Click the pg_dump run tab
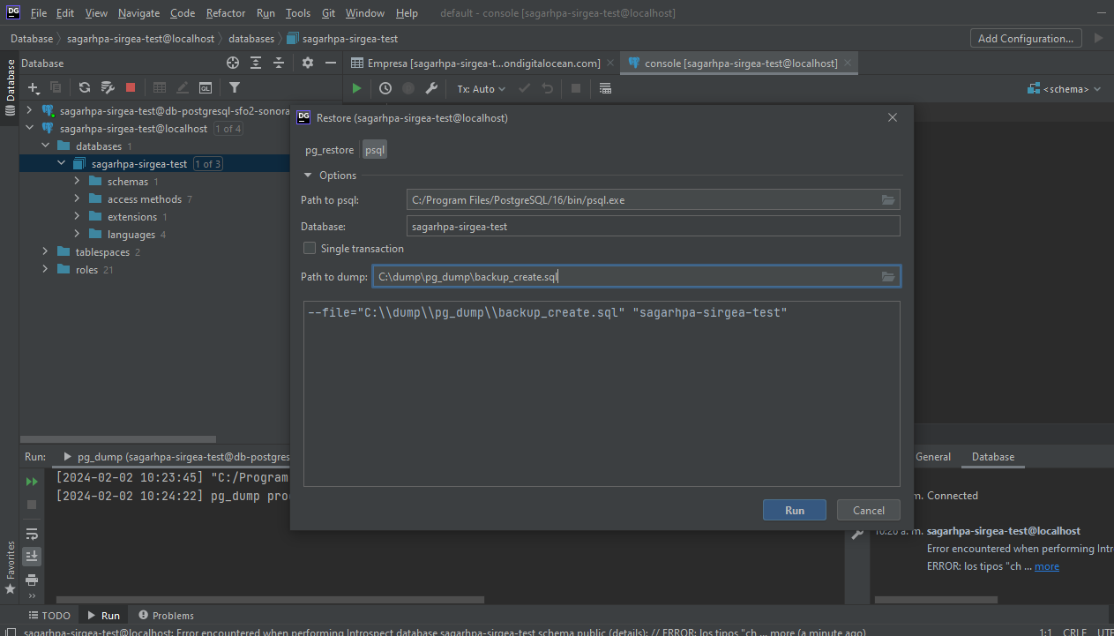Screen dimensions: 1114x636 click(176, 457)
